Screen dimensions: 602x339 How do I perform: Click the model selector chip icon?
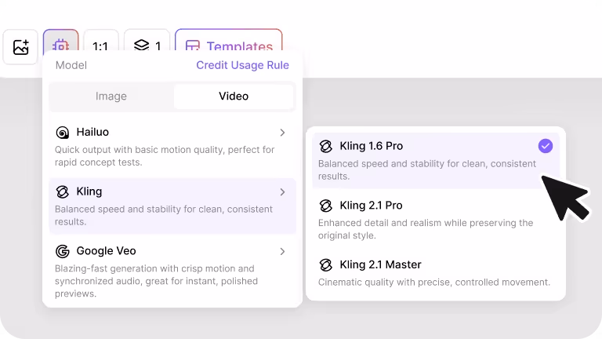60,47
